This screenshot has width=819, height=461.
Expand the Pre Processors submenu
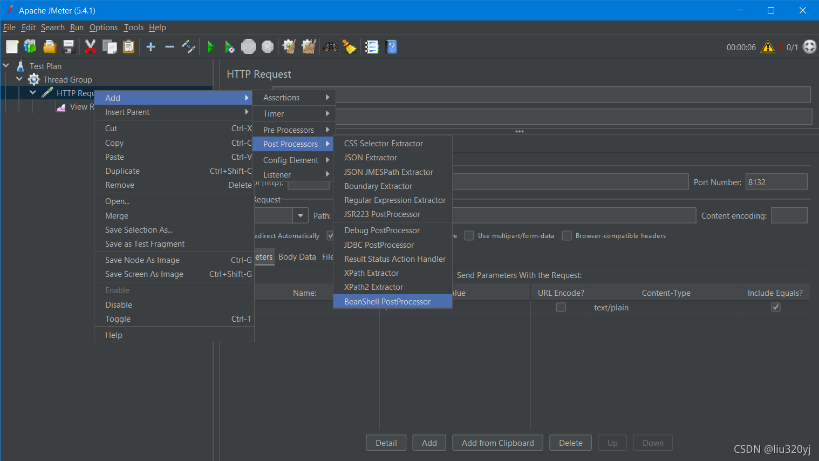(x=294, y=130)
